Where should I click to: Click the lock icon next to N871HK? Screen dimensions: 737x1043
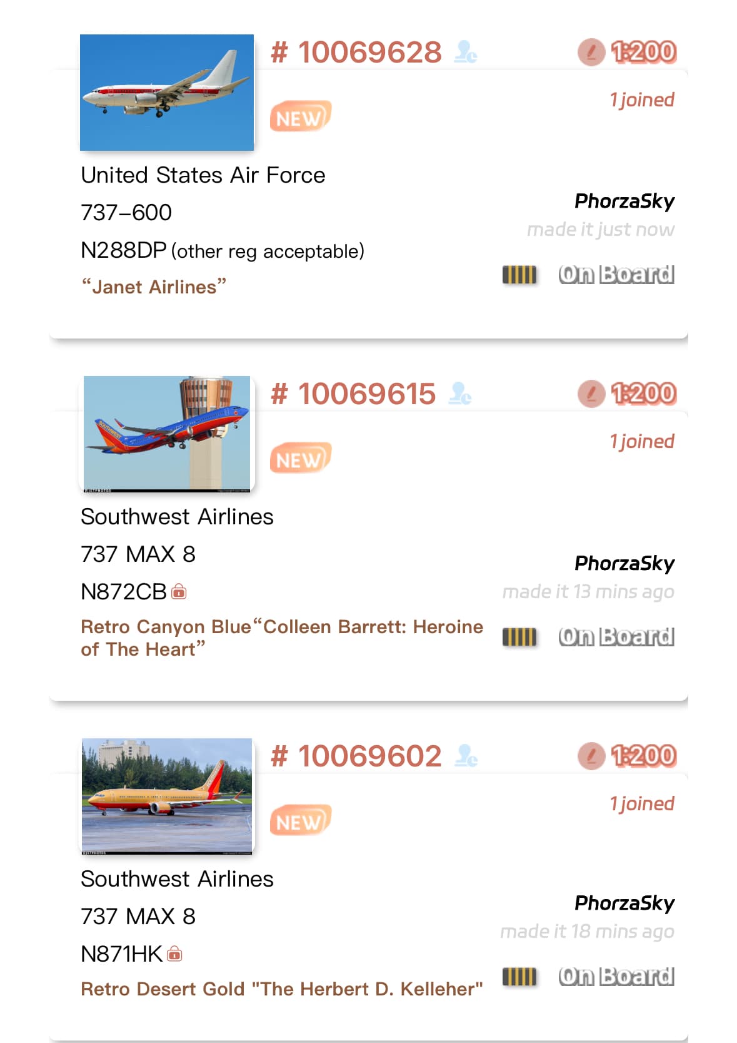point(175,954)
